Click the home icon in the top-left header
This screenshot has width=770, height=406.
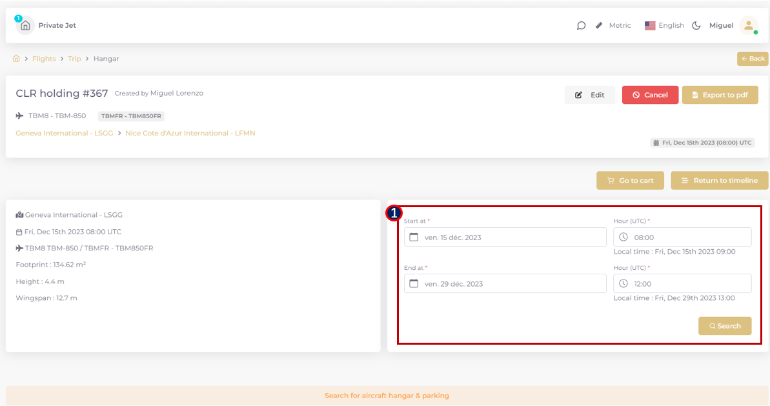tap(25, 26)
